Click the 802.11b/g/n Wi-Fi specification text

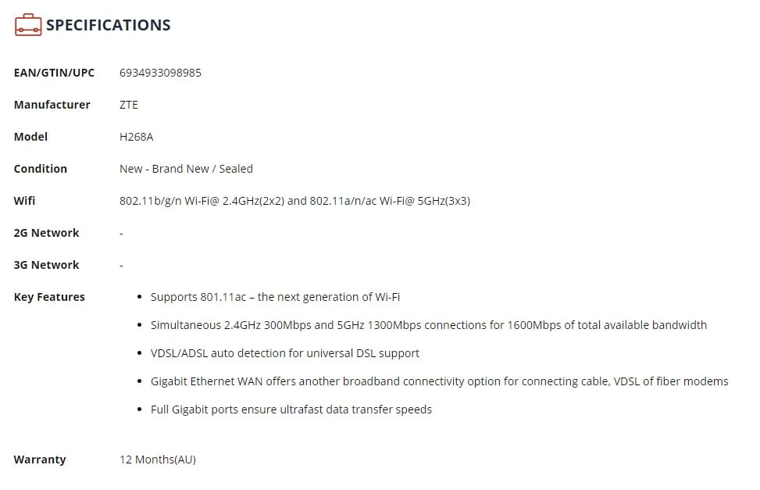294,201
